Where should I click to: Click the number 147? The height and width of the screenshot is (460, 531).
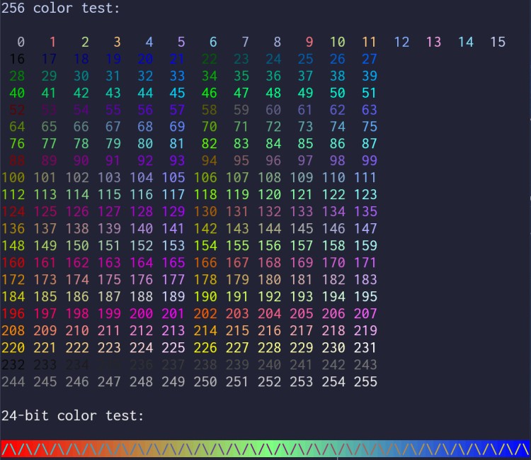click(x=365, y=228)
